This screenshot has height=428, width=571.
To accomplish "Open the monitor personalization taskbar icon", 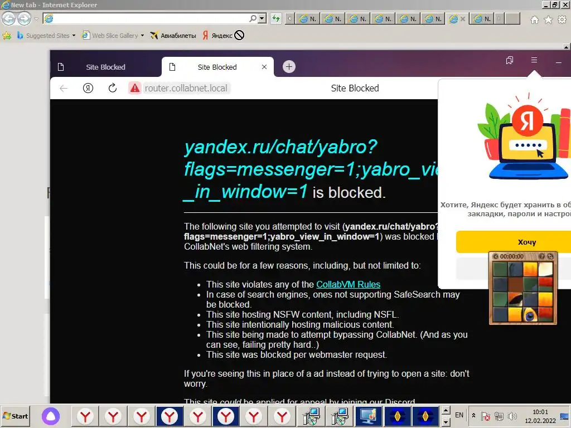I will pos(368,416).
